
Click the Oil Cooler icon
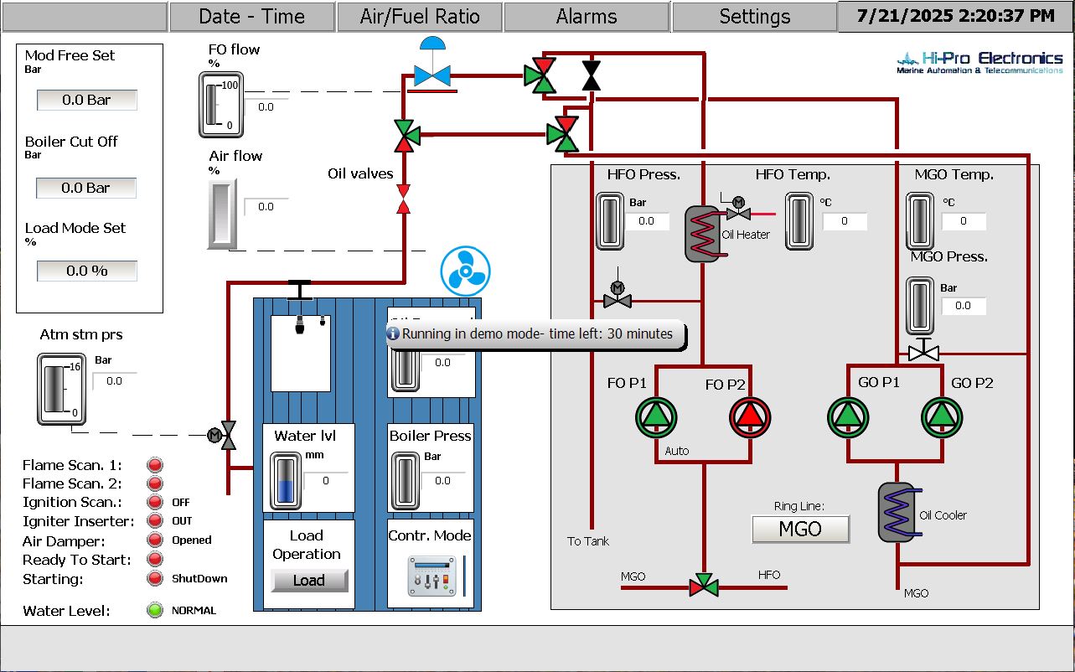pyautogui.click(x=896, y=512)
